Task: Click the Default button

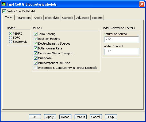Action: [x=80, y=117]
